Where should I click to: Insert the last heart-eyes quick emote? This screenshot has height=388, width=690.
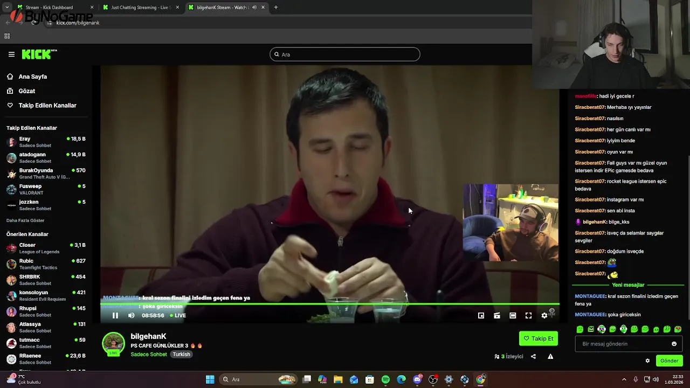pyautogui.click(x=678, y=329)
